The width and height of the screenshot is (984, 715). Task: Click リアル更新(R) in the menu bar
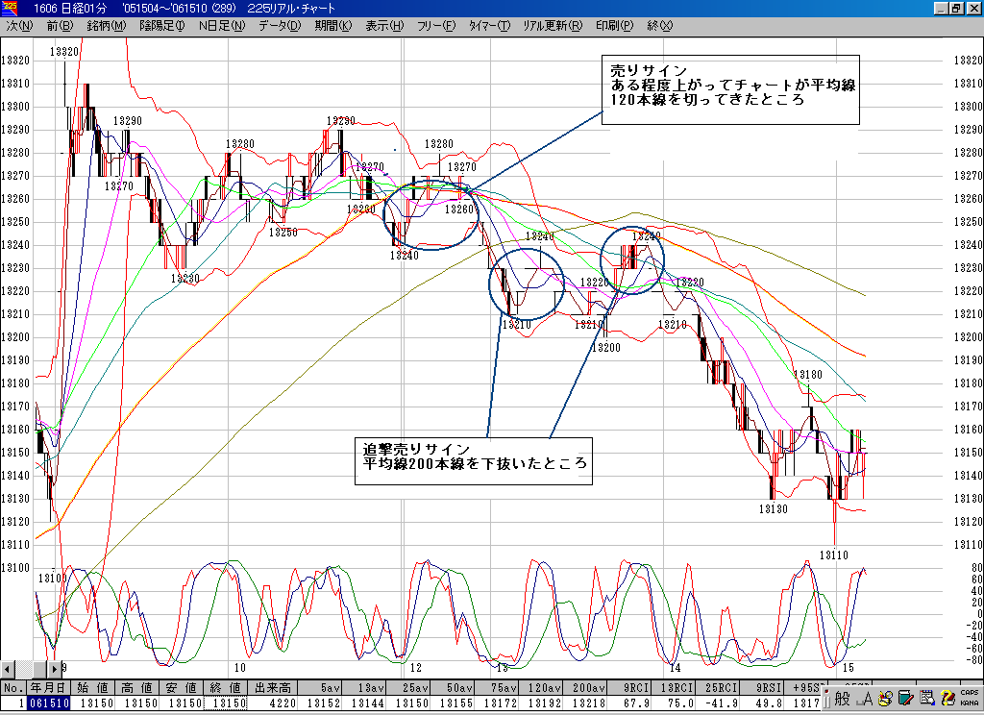[553, 26]
